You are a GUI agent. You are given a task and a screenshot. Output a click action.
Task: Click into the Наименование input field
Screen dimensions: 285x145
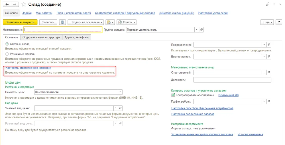pyautogui.click(x=63, y=30)
